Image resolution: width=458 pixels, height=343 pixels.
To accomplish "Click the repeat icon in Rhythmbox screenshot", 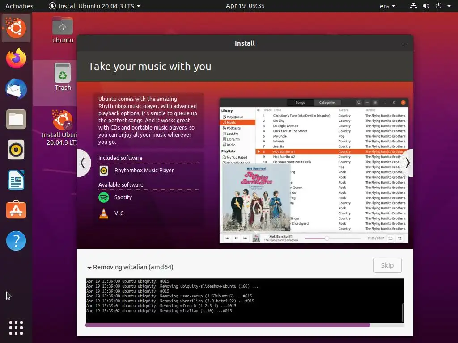I will 390,238.
